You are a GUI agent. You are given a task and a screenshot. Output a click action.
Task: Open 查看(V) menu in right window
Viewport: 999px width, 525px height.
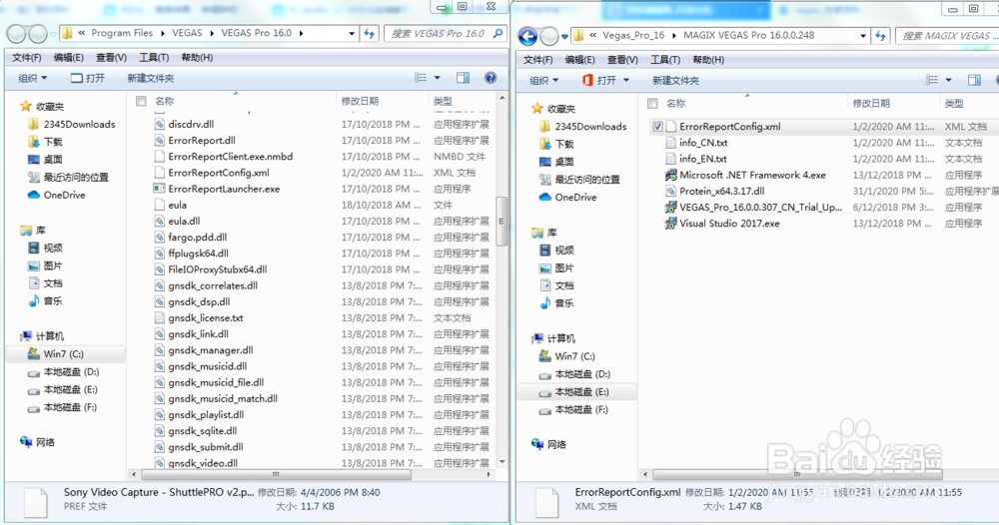tap(622, 60)
